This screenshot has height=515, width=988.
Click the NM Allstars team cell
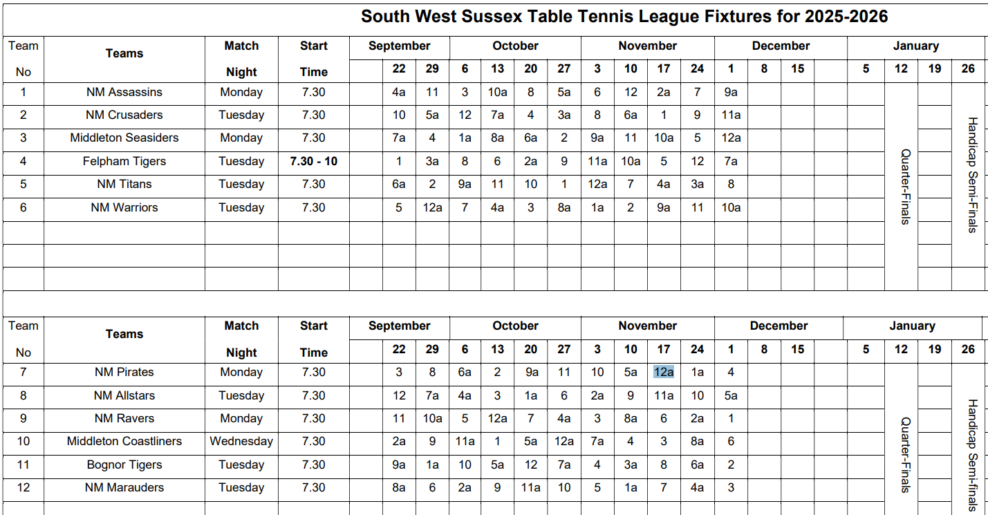point(124,396)
